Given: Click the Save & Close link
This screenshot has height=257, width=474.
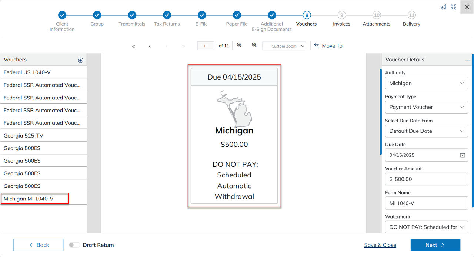Looking at the screenshot, I should (x=380, y=245).
